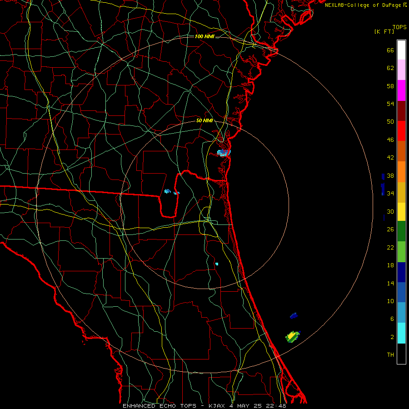
Task: Click the legend value "54"
Action: 390,104
